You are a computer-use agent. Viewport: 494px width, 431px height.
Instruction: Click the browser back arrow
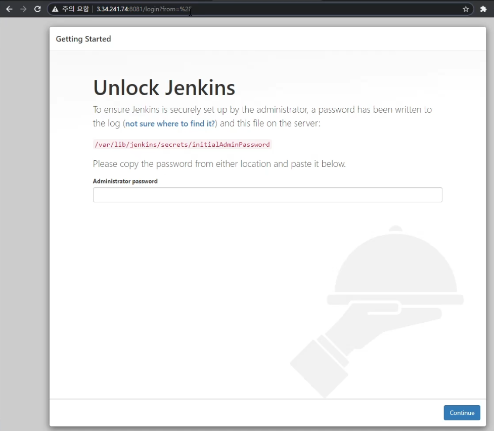point(9,9)
